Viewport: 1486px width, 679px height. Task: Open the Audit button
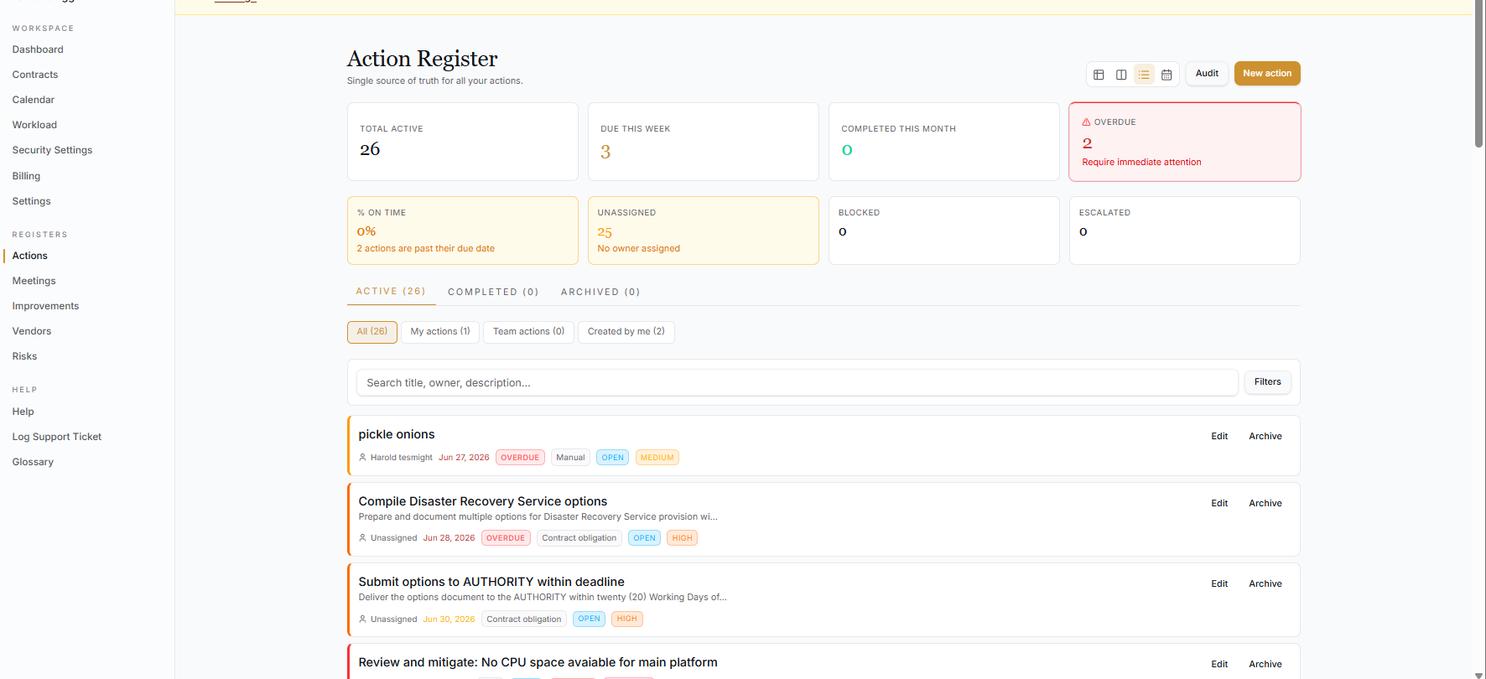click(1207, 74)
